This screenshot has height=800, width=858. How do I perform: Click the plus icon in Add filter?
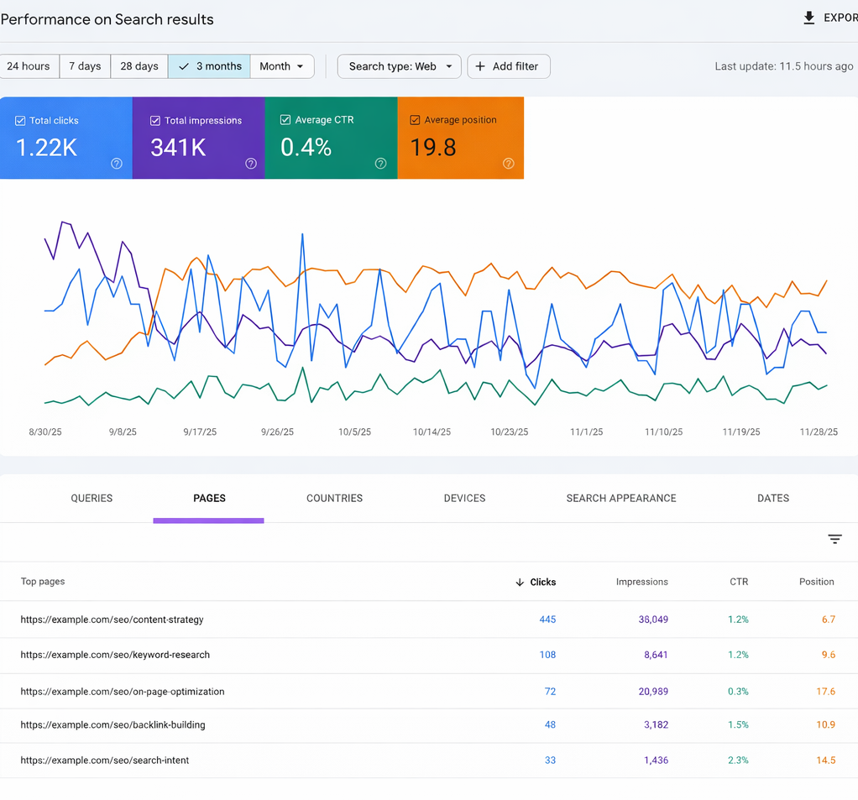coord(480,66)
